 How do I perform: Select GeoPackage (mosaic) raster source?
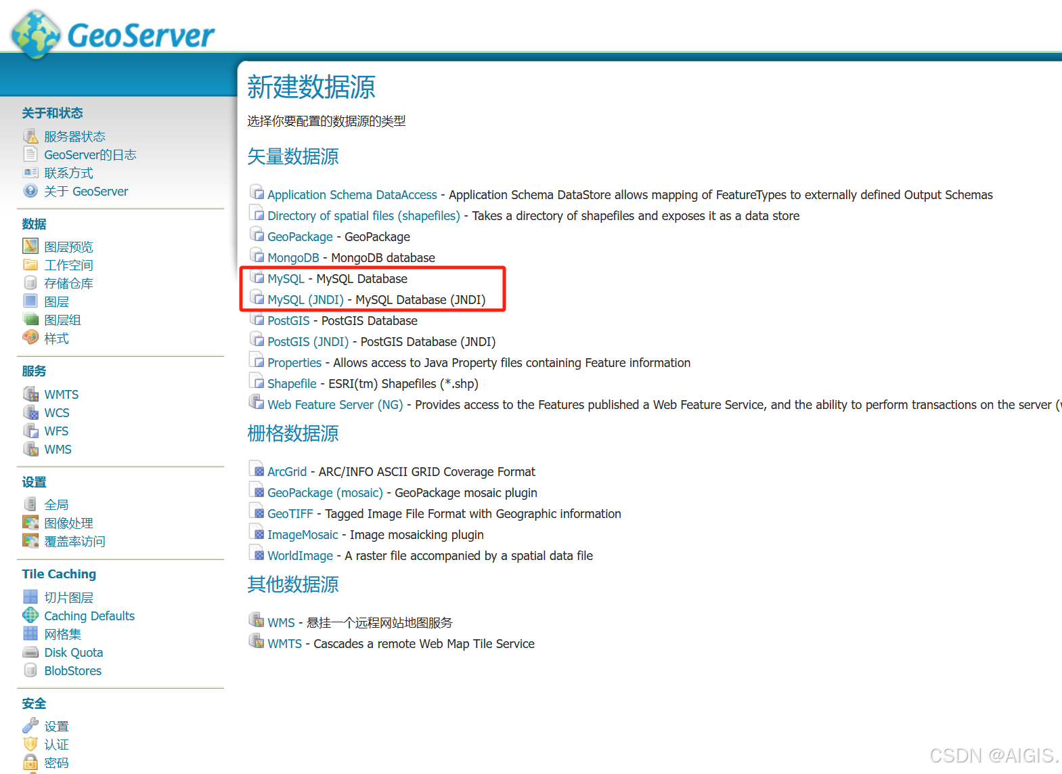pos(325,493)
